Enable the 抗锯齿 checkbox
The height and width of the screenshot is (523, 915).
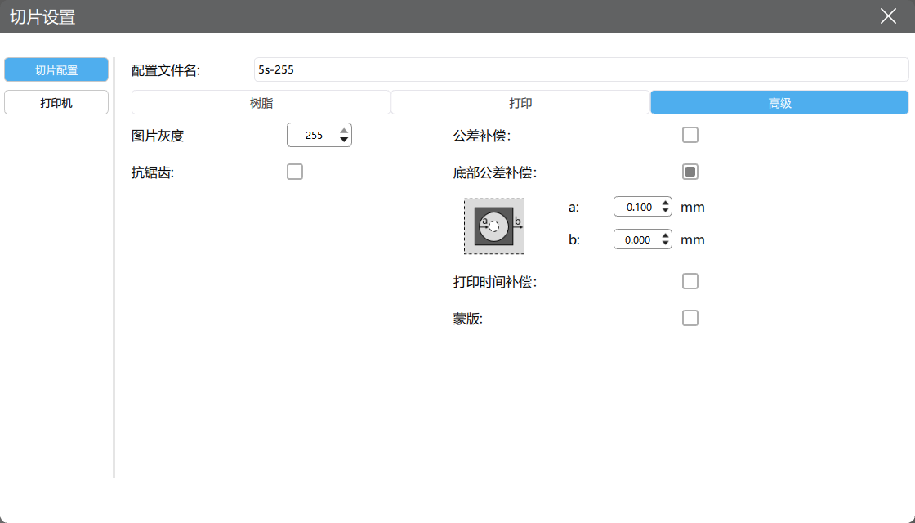(x=295, y=172)
